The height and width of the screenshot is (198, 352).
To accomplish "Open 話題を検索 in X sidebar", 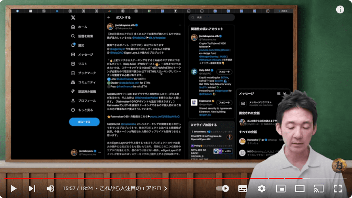I will (x=82, y=36).
